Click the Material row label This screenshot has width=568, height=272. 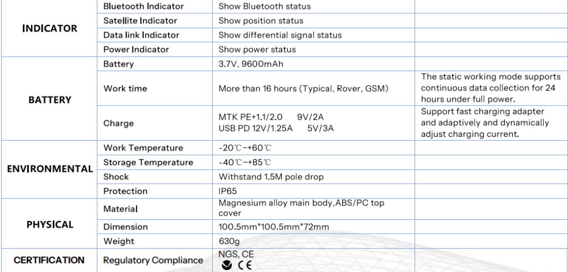[x=120, y=209]
